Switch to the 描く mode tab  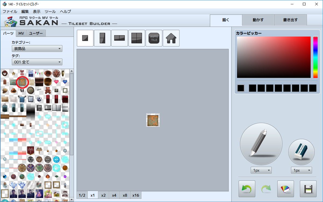click(226, 20)
